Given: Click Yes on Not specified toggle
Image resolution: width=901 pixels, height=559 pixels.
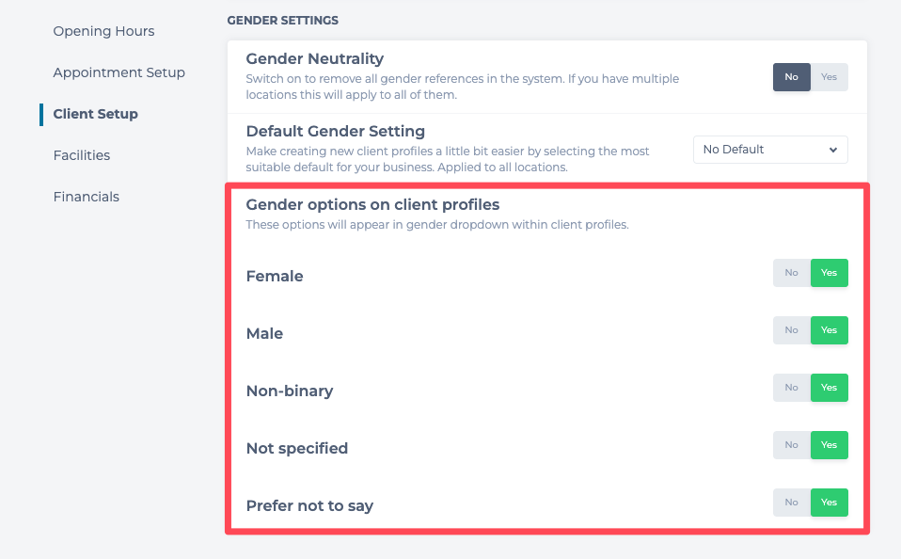Looking at the screenshot, I should 829,445.
